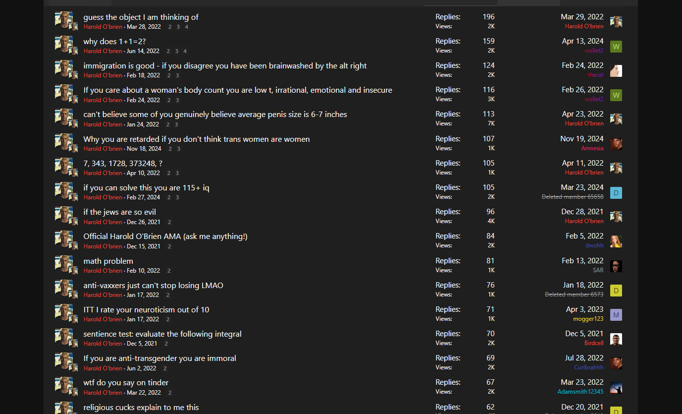Open page 2 of 'wtf do you say on tinder'

pos(169,393)
